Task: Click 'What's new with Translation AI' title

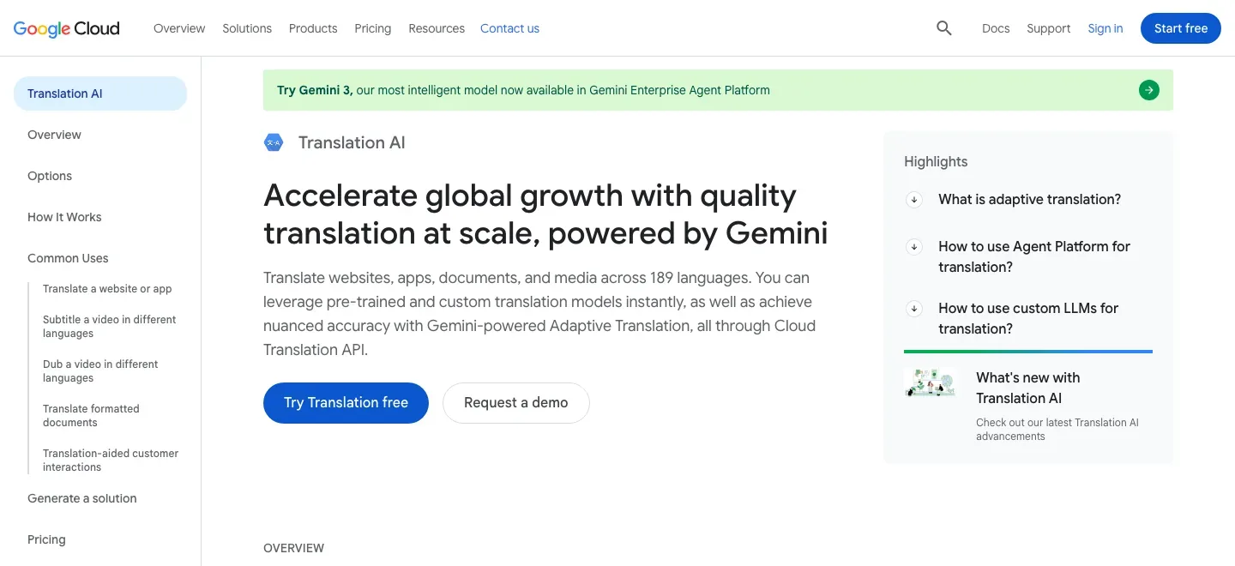Action: [x=1027, y=388]
